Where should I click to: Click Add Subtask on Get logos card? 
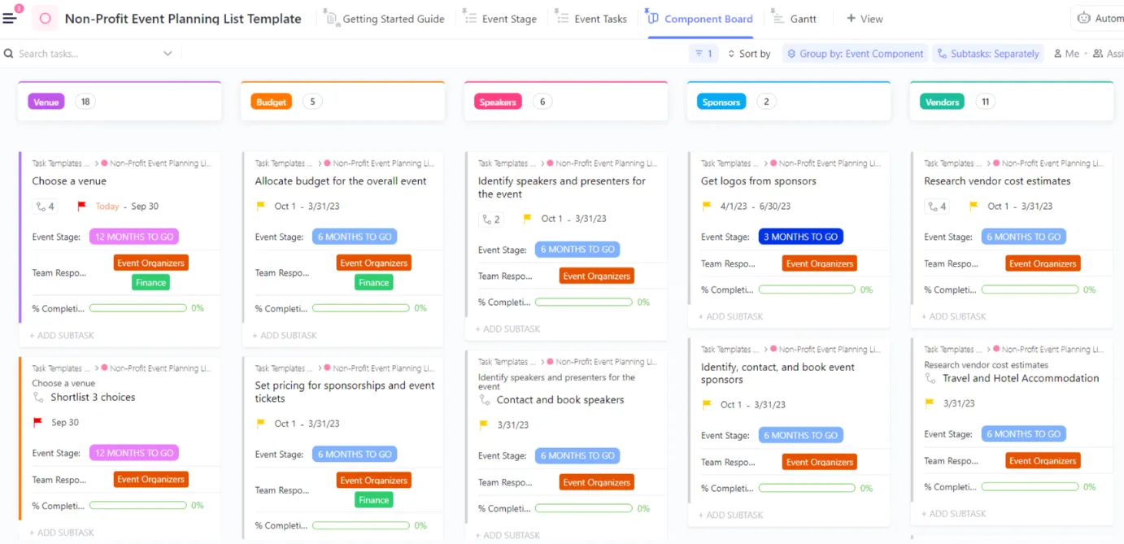[730, 316]
